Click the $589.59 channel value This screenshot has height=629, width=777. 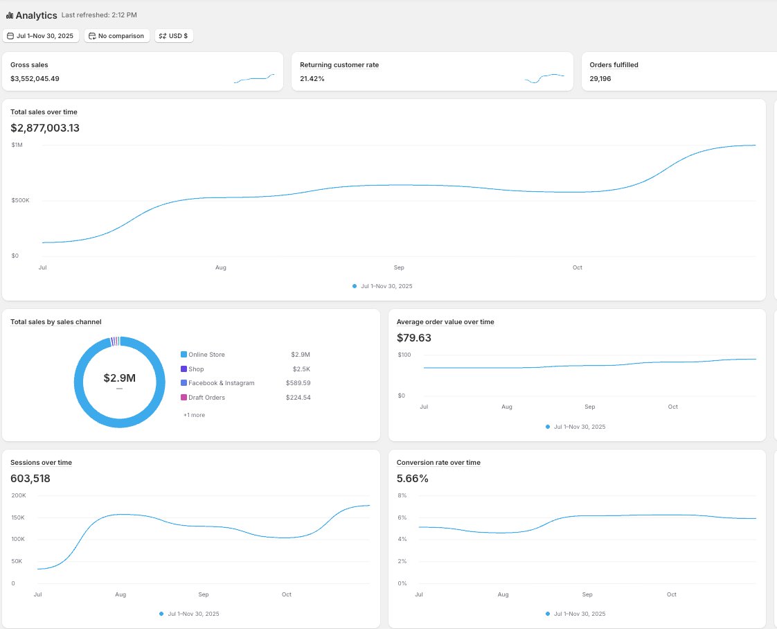[298, 382]
